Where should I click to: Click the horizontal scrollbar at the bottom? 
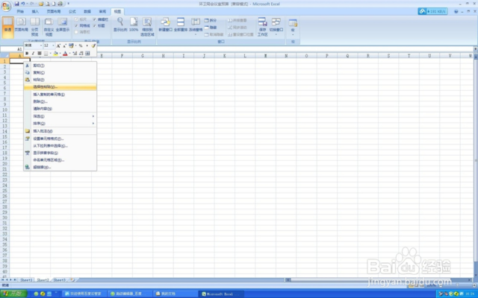(x=378, y=280)
